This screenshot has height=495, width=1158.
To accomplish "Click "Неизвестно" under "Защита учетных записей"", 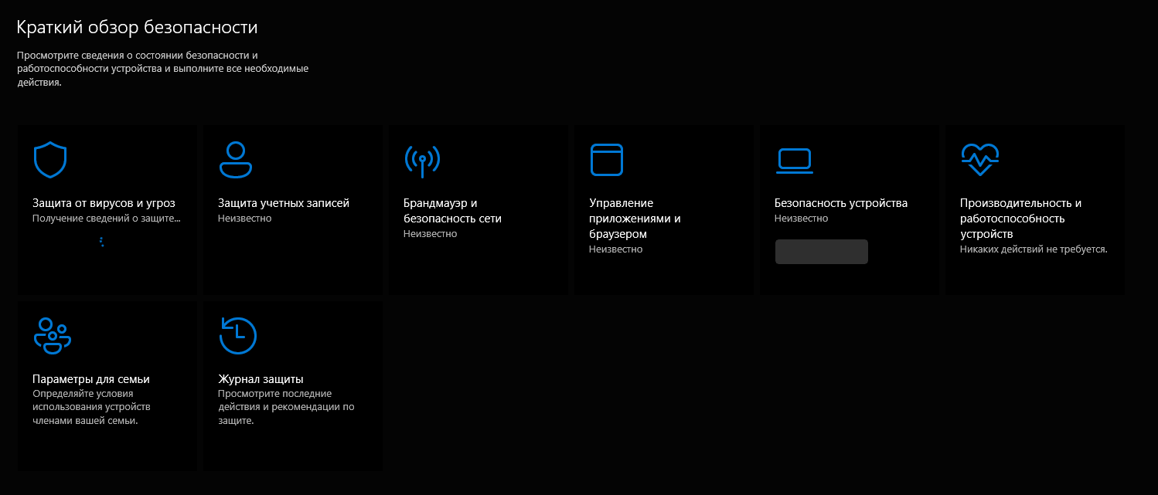I will [244, 219].
